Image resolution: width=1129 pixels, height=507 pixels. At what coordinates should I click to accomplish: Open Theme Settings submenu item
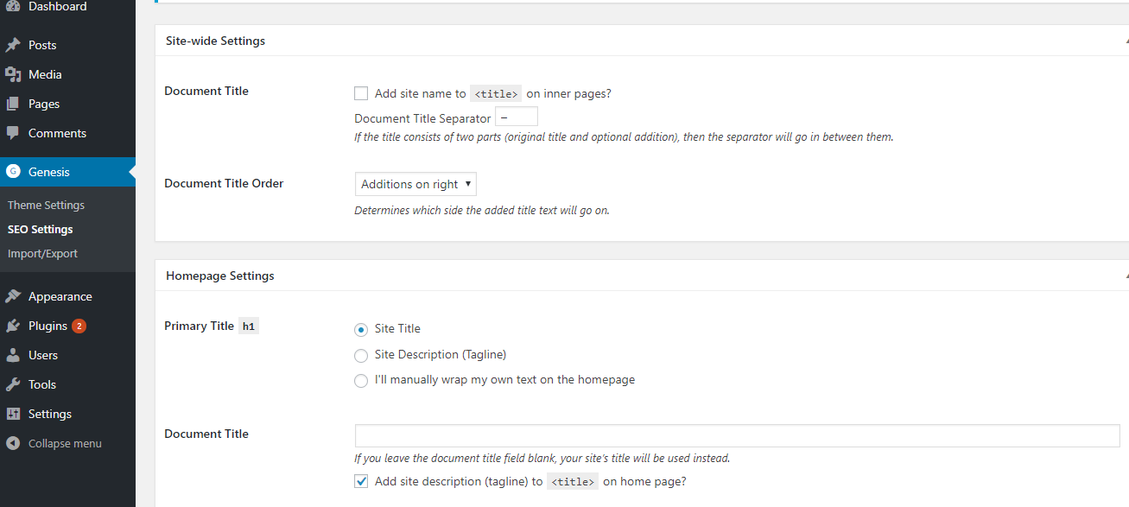46,205
